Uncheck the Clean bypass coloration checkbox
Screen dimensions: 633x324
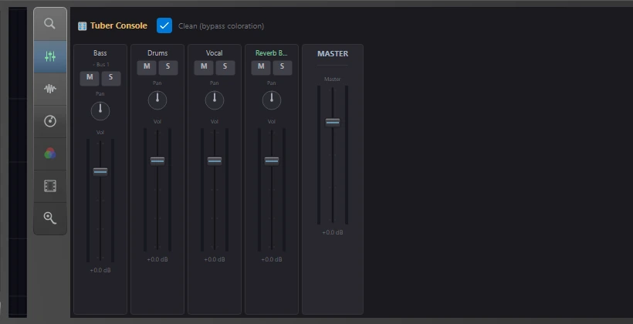(x=164, y=25)
